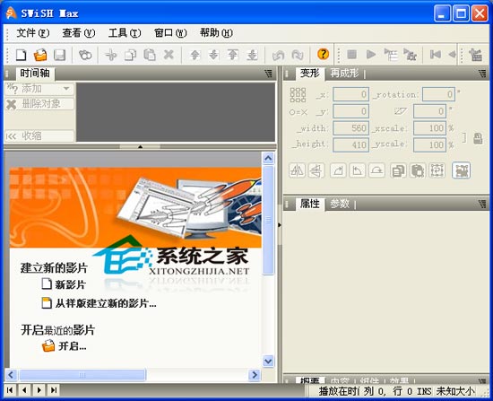Collapse the timeline with the splitter arrow

click(x=140, y=146)
